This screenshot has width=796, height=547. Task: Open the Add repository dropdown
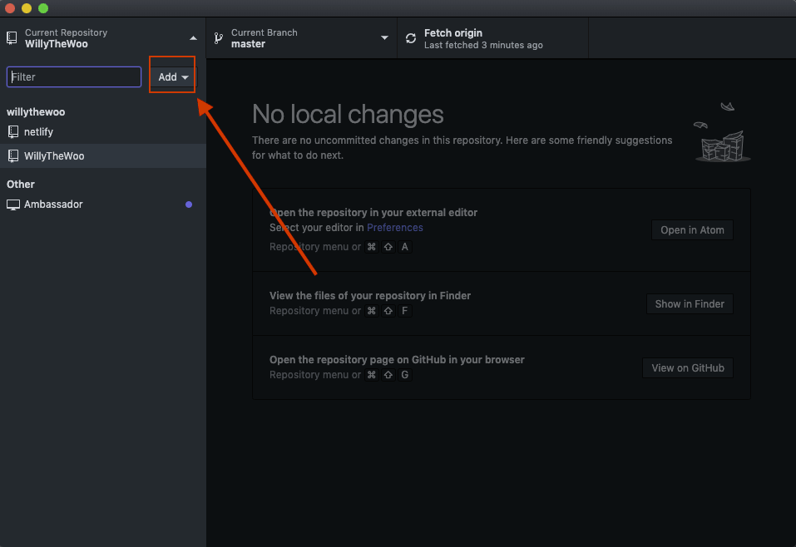[173, 77]
